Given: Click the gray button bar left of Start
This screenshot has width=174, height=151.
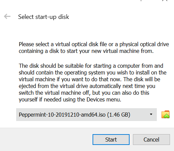Looking at the screenshot, I should tap(46, 140).
